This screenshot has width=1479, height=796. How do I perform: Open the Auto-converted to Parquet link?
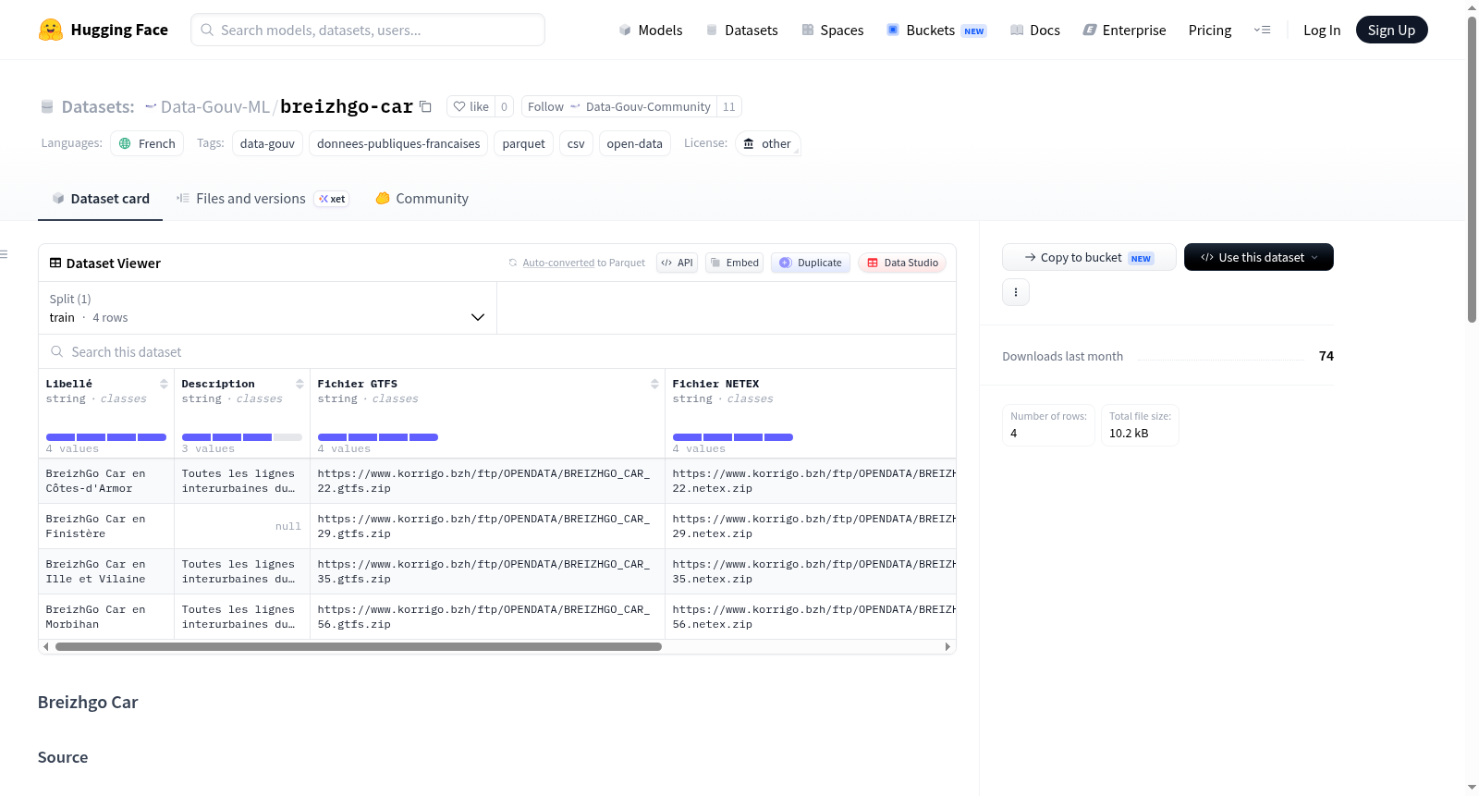558,263
